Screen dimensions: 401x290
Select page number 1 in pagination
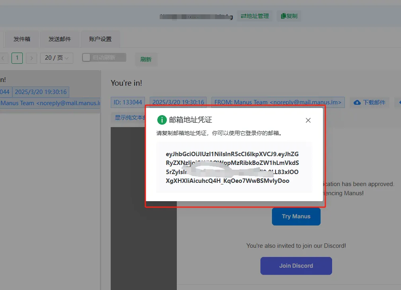17,58
